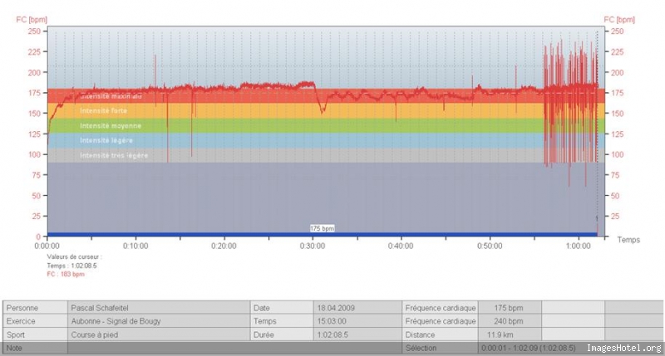Click the 240 bpm heart rate value
Image resolution: width=665 pixels, height=356 pixels.
click(x=508, y=321)
